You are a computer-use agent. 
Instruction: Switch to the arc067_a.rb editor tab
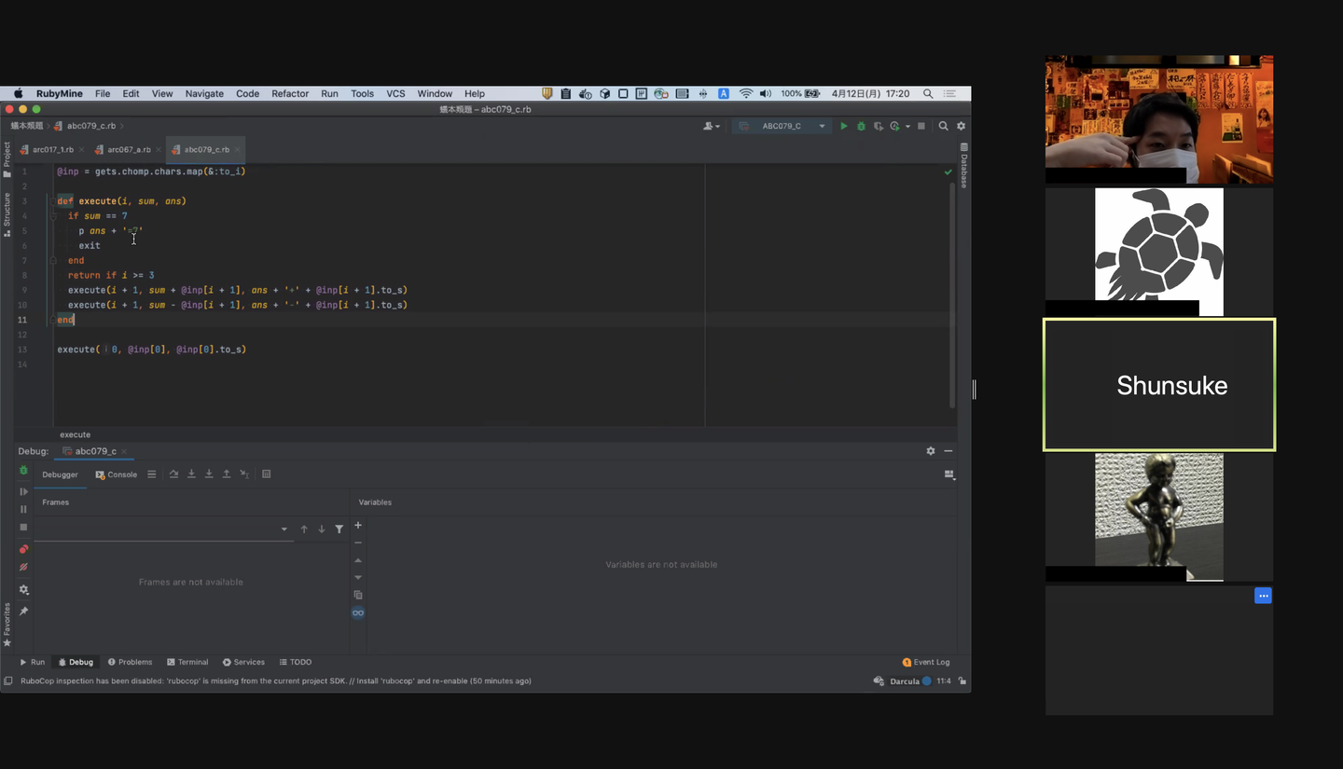(128, 149)
